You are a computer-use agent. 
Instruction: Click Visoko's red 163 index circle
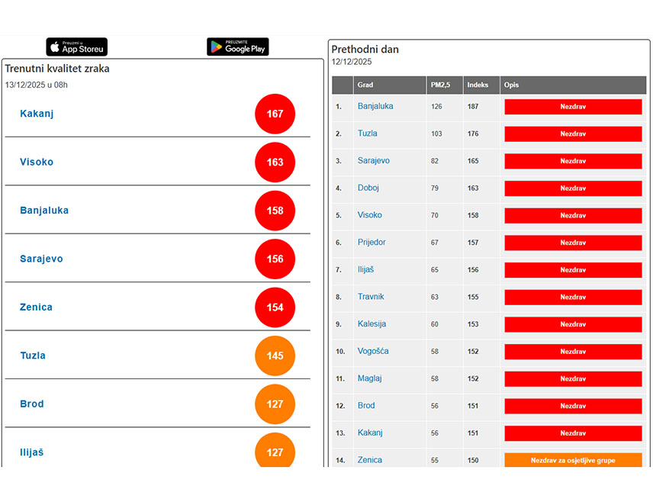pos(275,162)
